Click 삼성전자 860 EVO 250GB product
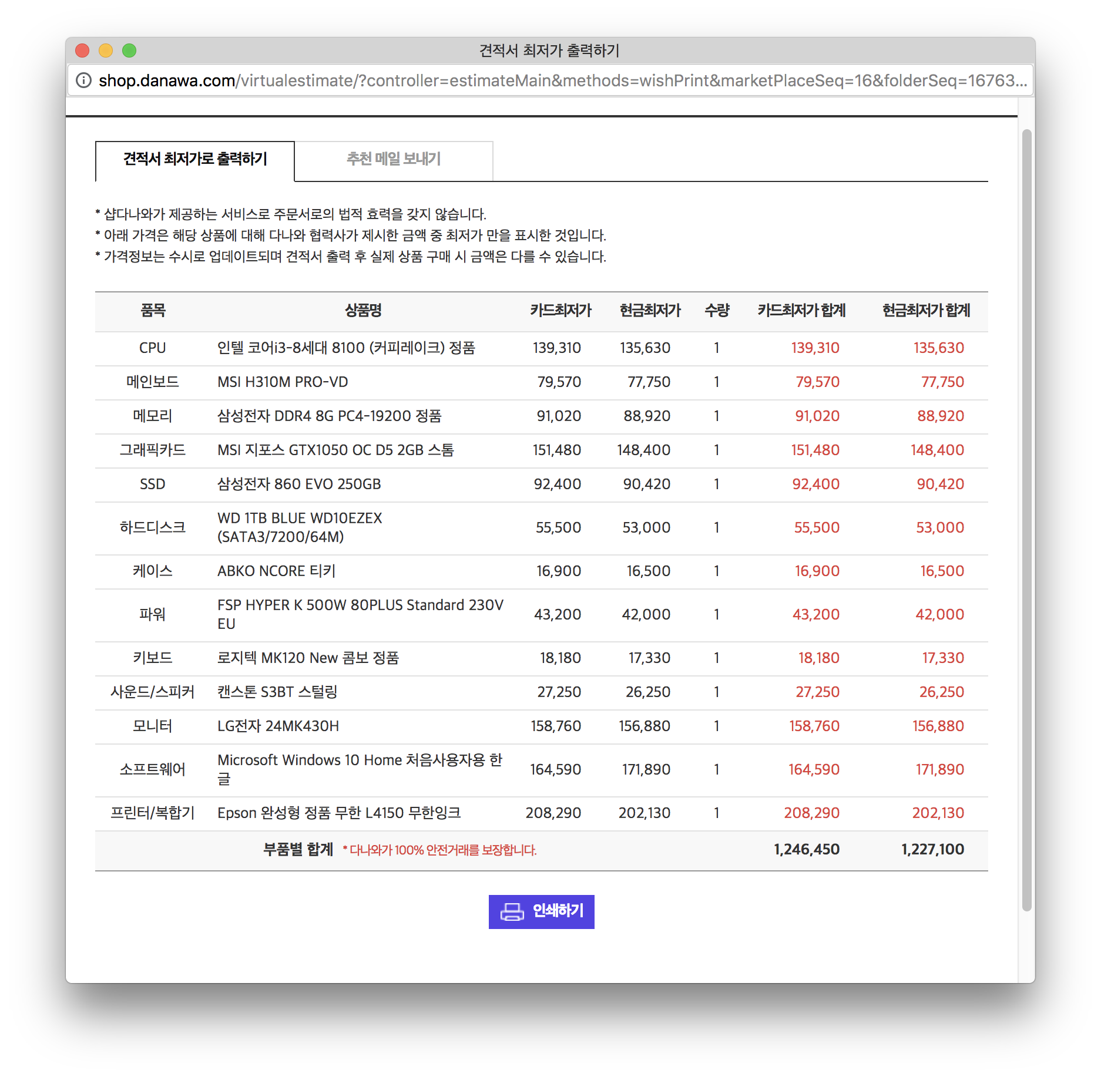 (x=299, y=484)
